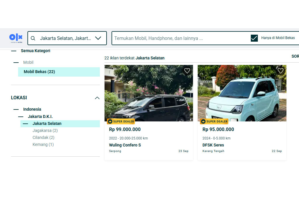Screen dimensions: 299x198
Task: Open the Jakarta Selatan location dropdown
Action: [98, 38]
